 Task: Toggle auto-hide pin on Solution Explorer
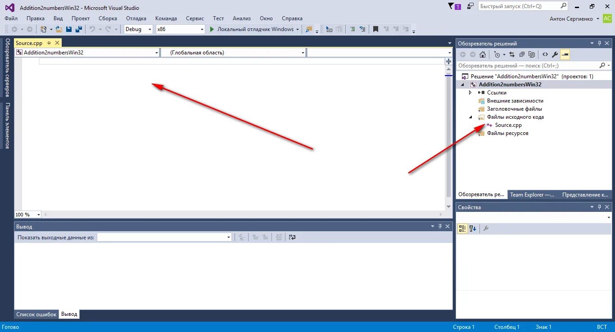click(599, 43)
